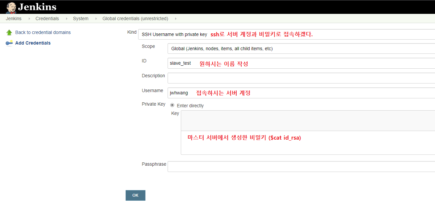The image size is (435, 203).
Task: Open System breadcrumb link
Action: (x=81, y=18)
